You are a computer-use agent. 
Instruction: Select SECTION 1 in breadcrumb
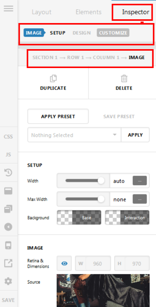[45, 57]
